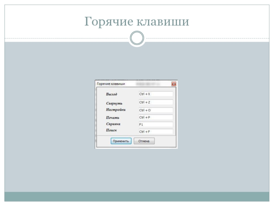The image size is (274, 206).
Task: Click the Отмена button
Action: [144, 141]
